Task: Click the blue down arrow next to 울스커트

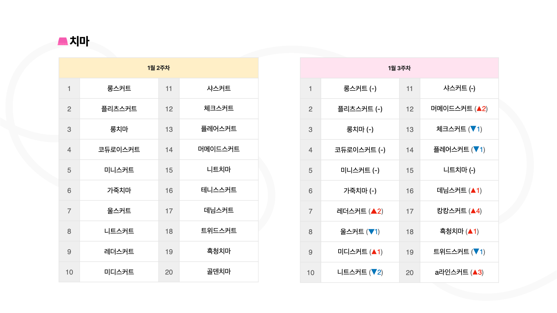Action: tap(371, 232)
